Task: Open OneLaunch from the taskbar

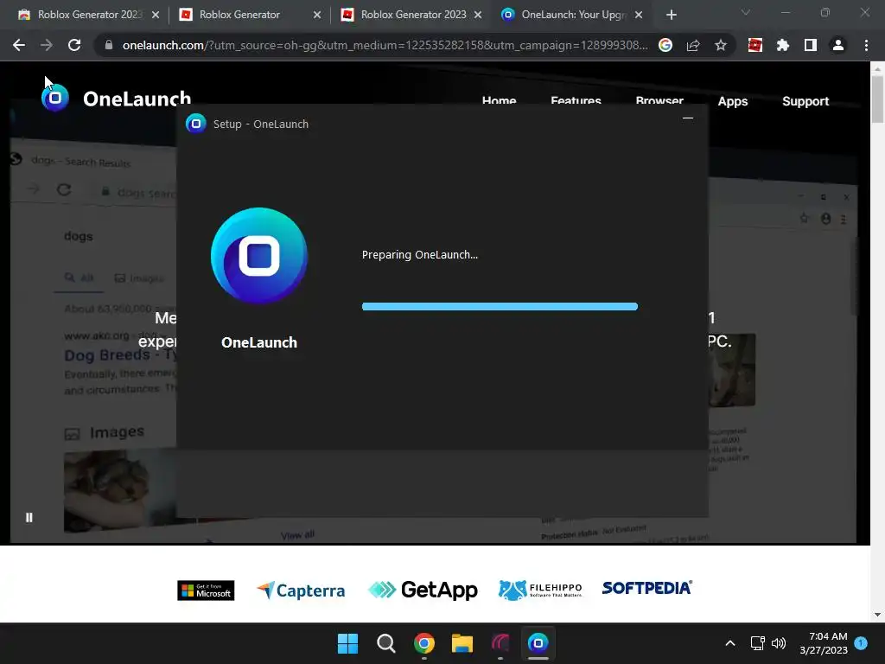Action: click(x=538, y=643)
